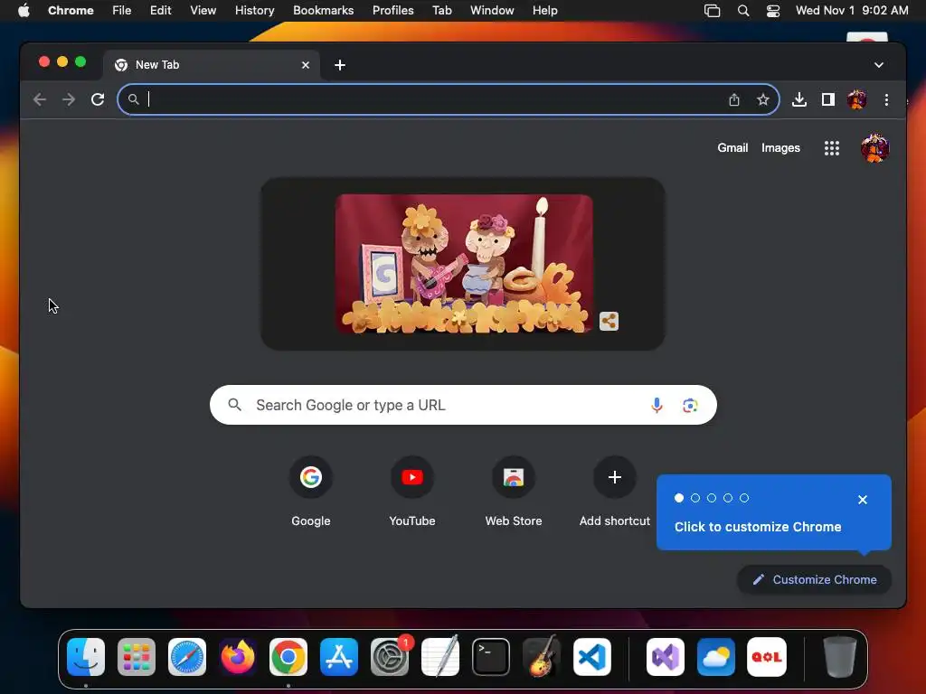Select the fifth dot in the tooltip
This screenshot has height=694, width=926.
(744, 498)
